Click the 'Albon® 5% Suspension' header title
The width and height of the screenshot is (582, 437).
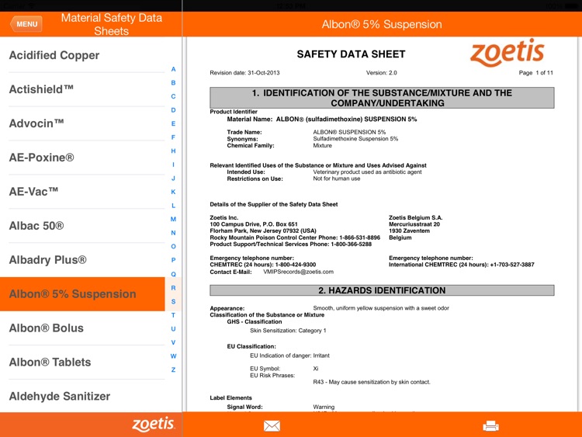(382, 24)
